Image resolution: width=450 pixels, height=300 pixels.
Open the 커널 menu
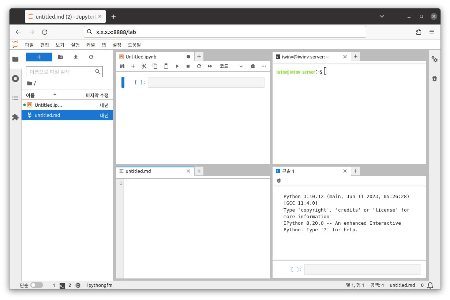(x=90, y=45)
